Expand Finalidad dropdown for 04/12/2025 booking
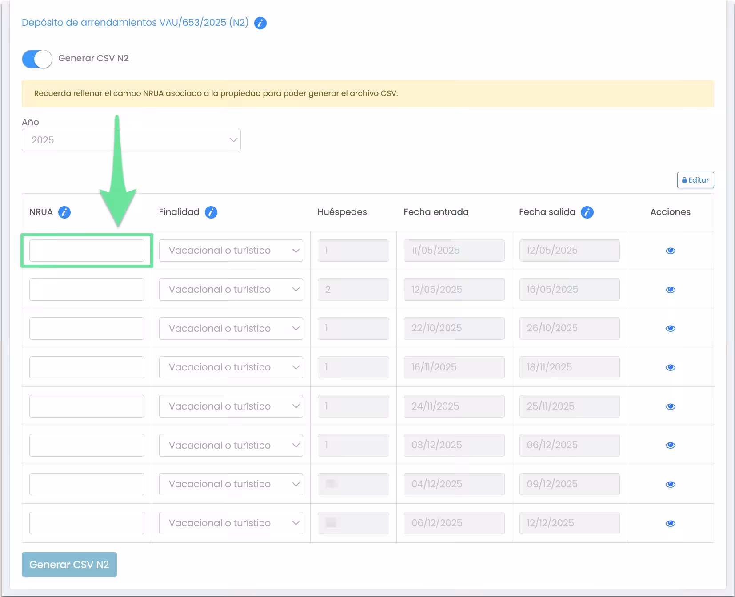This screenshot has height=597, width=735. pyautogui.click(x=231, y=484)
